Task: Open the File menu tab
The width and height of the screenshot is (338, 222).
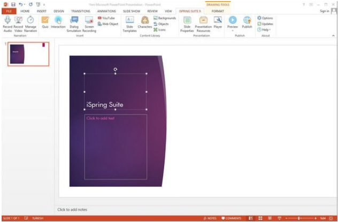Action: tap(9, 11)
